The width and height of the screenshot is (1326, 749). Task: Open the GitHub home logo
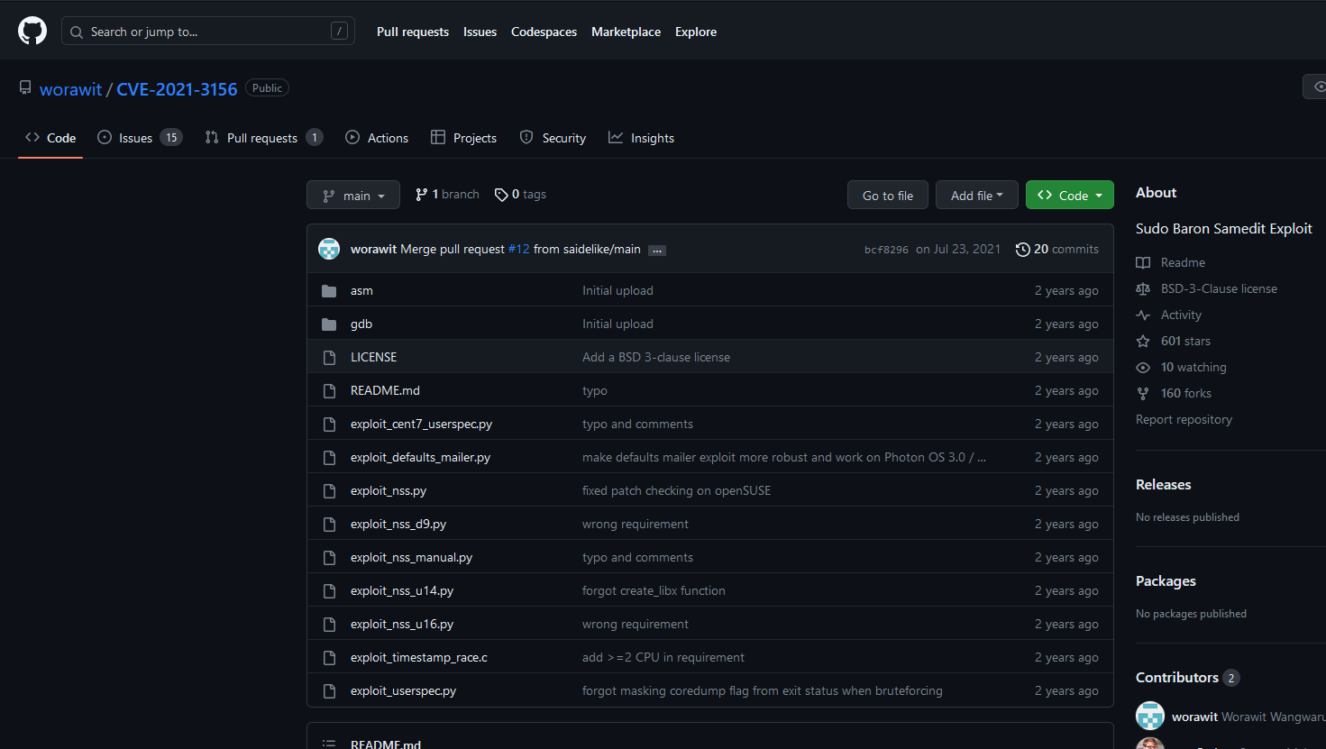pos(32,32)
